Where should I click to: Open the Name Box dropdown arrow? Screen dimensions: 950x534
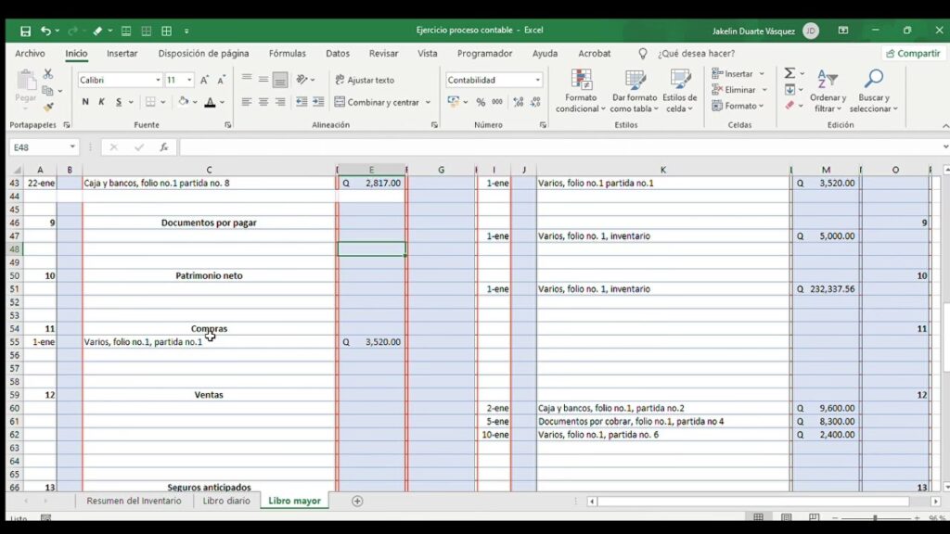coord(72,147)
